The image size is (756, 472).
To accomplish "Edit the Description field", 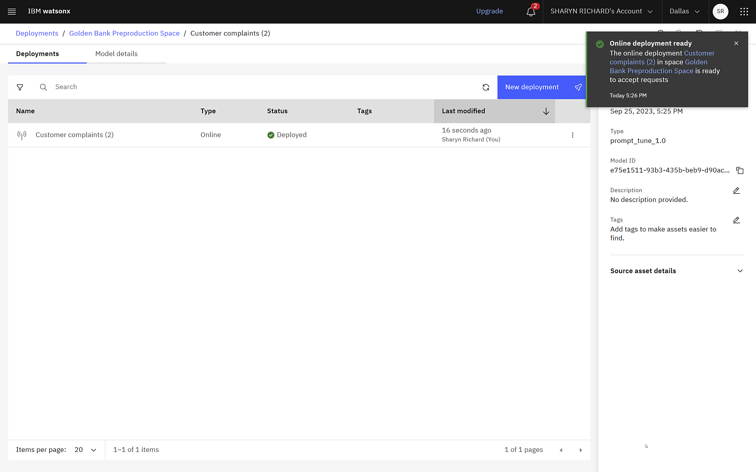I will [736, 191].
